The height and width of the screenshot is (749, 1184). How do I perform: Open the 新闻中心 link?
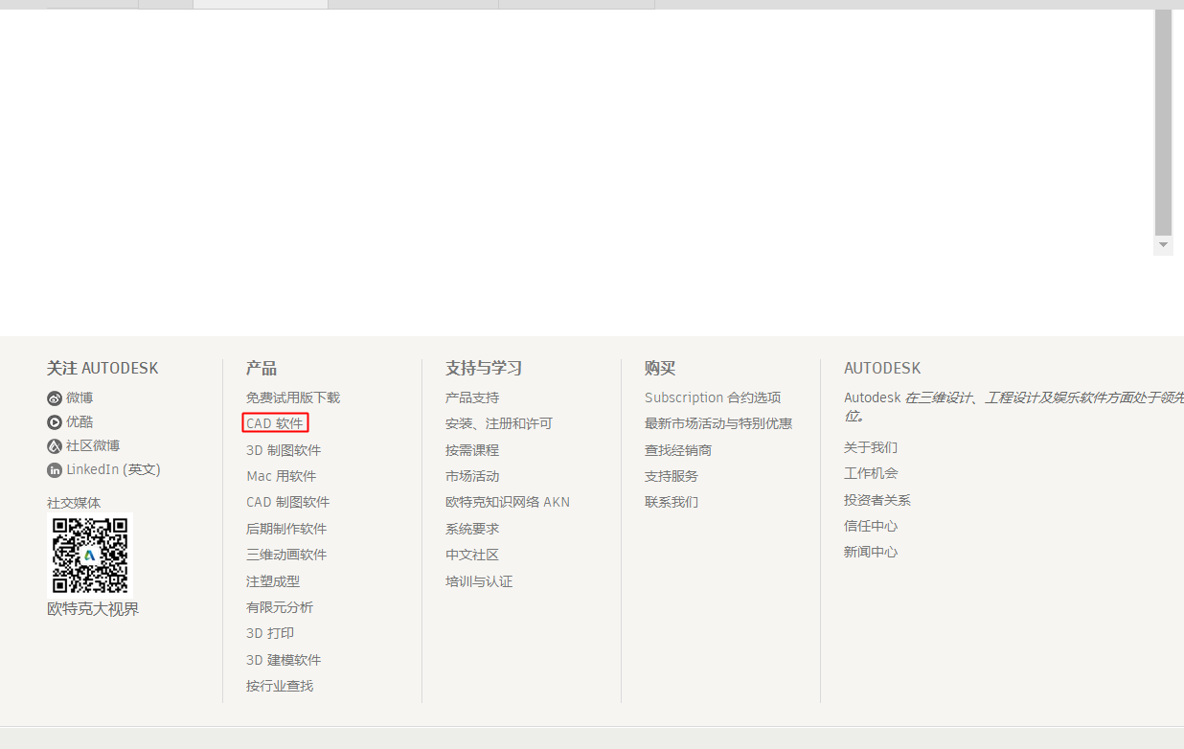pos(871,552)
